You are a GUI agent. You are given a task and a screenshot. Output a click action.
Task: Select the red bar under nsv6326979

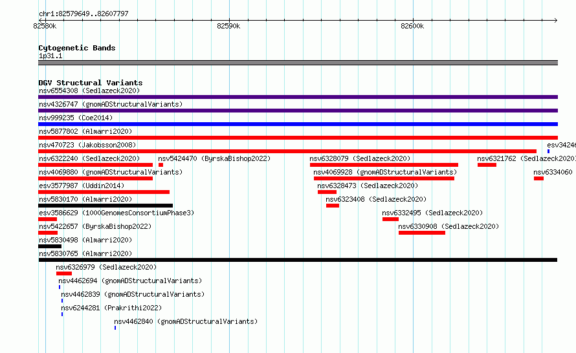(64, 273)
